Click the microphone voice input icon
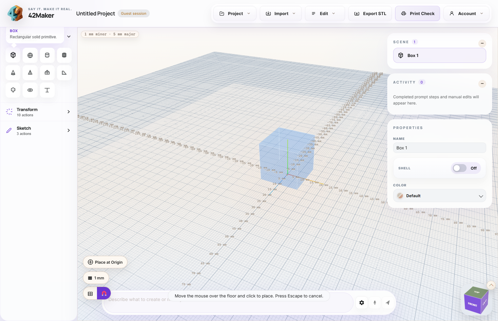 coord(375,303)
